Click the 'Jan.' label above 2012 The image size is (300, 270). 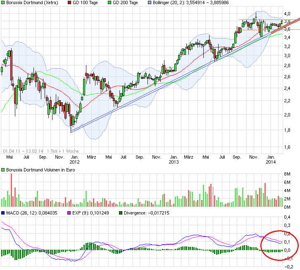[75, 157]
